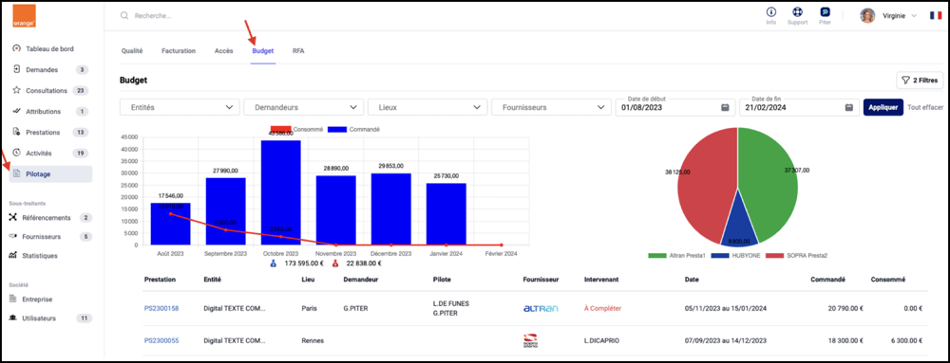Switch to the Accès tab
950x363 pixels.
click(x=223, y=51)
